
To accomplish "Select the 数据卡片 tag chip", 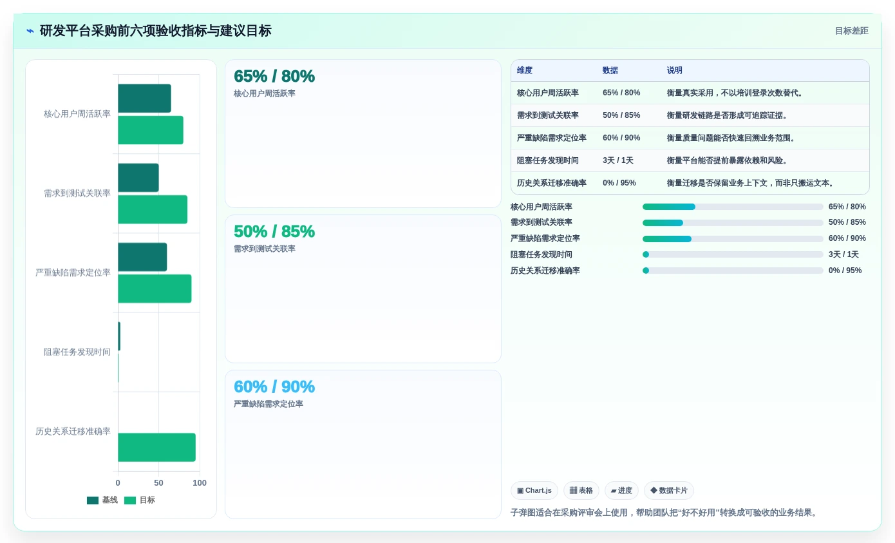I will (669, 491).
